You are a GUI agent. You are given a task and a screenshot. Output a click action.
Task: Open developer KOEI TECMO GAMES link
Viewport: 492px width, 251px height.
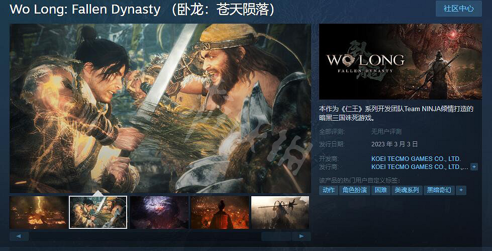(416, 159)
